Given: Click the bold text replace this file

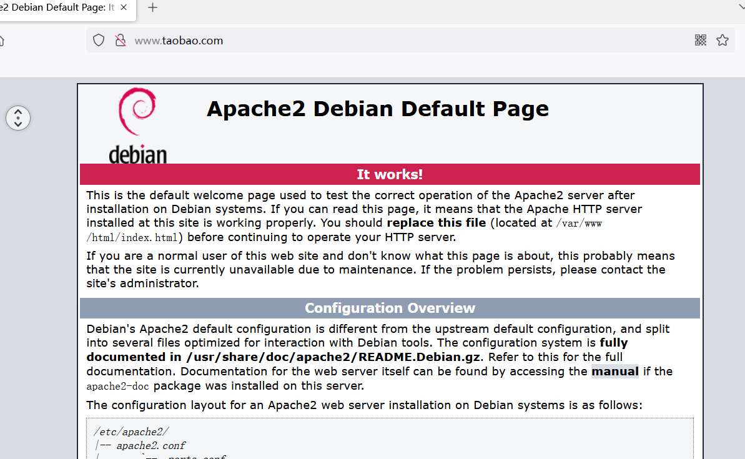Looking at the screenshot, I should pos(436,223).
